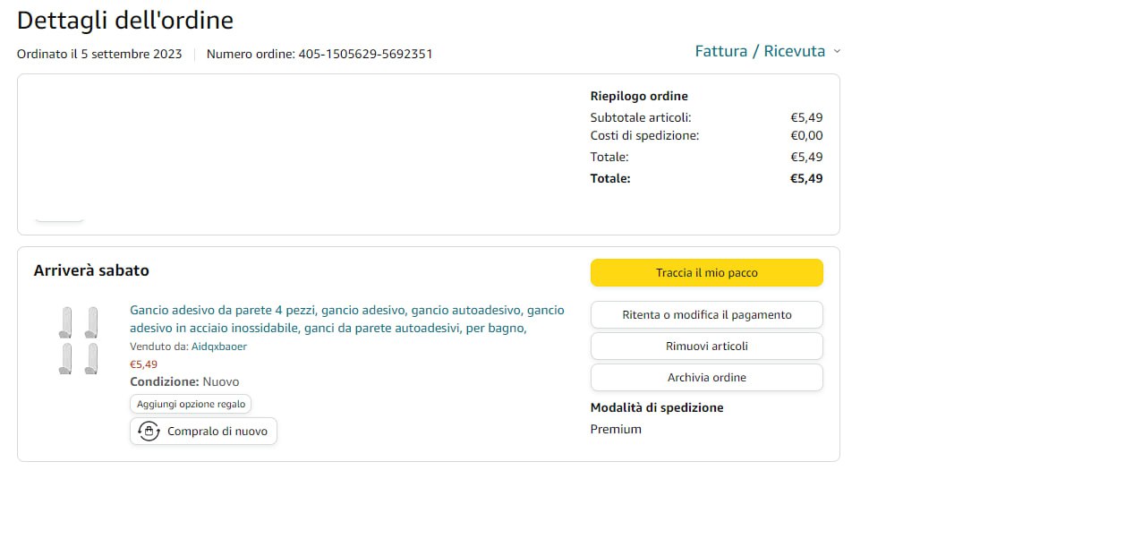Image resolution: width=1133 pixels, height=539 pixels.
Task: Add gift option via Aggiungi opzione regalo
Action: (x=191, y=404)
